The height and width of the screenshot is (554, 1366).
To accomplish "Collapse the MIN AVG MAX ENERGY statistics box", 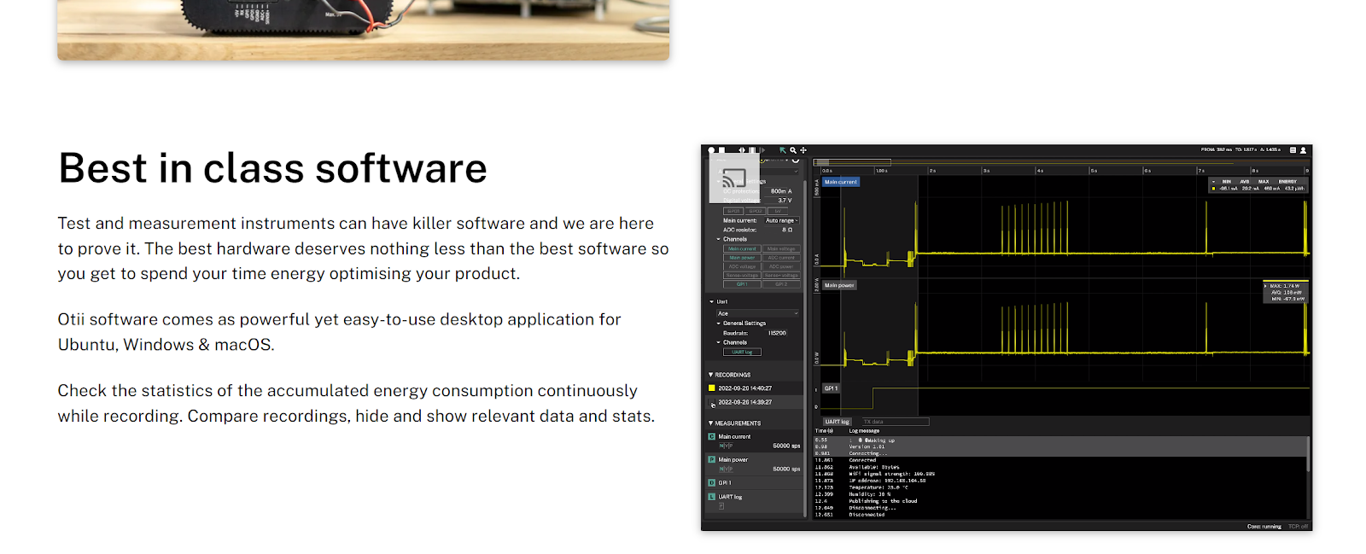I will [1213, 182].
